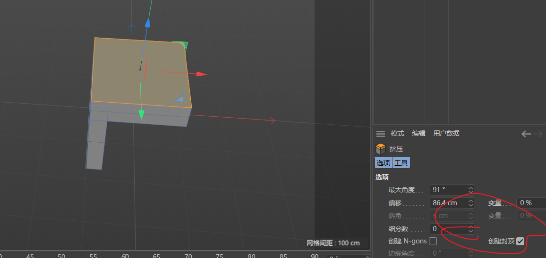Click the red X-axis arrow handle

tap(202, 74)
